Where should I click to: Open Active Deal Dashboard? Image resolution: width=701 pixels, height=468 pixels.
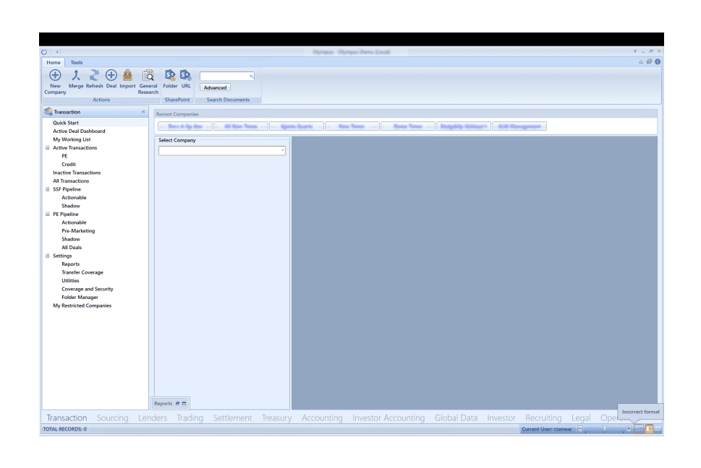79,131
